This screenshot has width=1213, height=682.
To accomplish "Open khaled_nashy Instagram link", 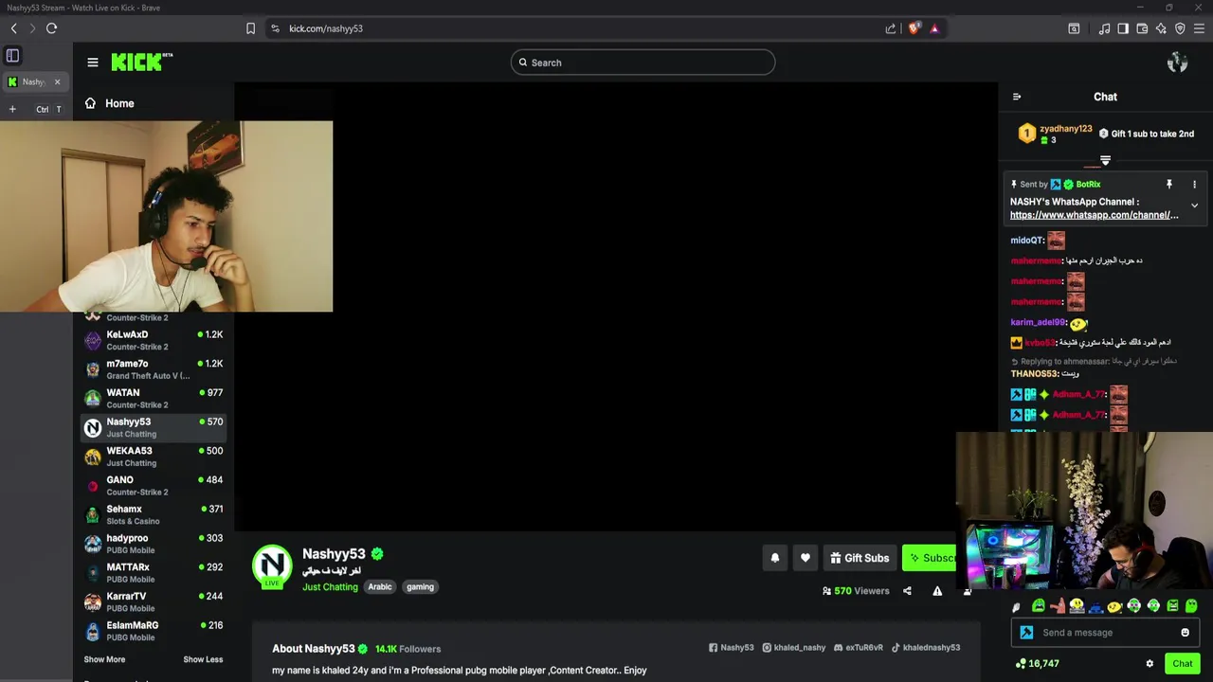I will (794, 648).
